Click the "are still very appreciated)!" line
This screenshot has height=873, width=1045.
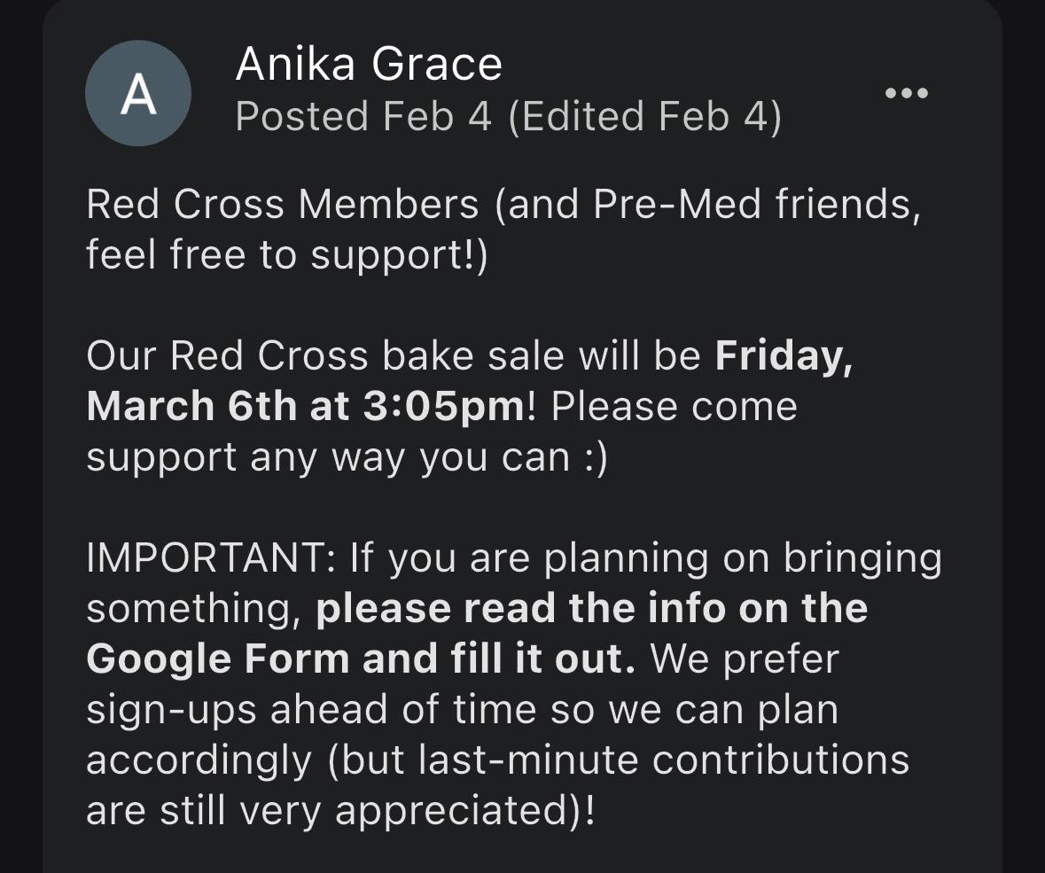[340, 811]
